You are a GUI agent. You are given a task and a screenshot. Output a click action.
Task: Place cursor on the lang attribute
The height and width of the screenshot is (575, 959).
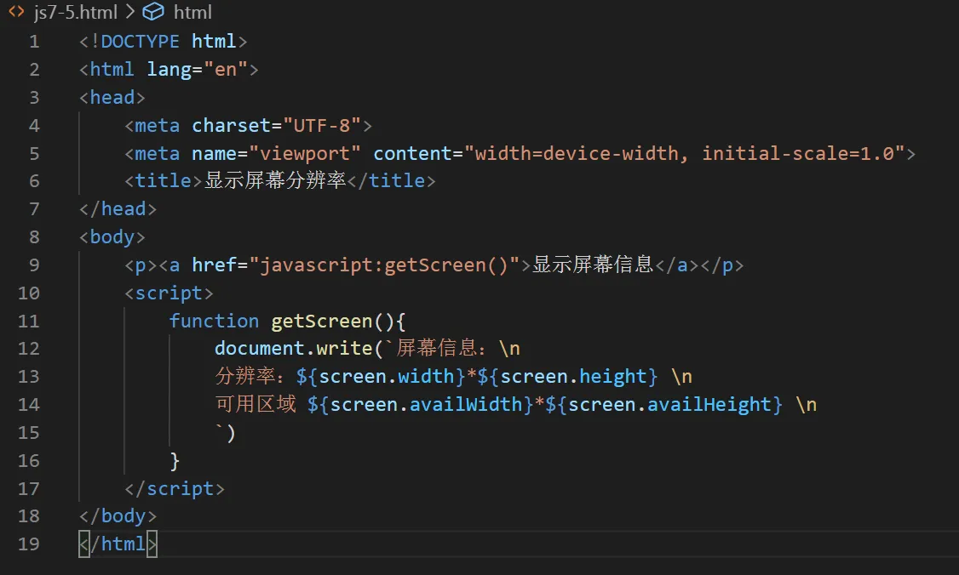[x=169, y=70]
